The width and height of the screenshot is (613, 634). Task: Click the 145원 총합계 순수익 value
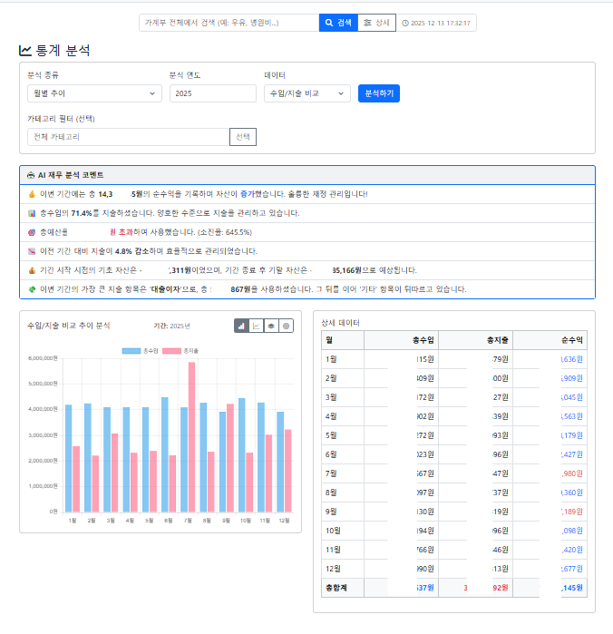point(572,588)
